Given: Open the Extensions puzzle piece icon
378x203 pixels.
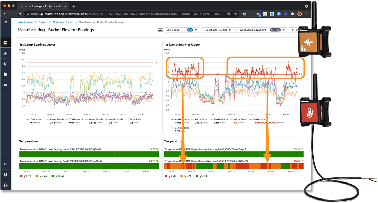Looking at the screenshot, I should [x=292, y=14].
